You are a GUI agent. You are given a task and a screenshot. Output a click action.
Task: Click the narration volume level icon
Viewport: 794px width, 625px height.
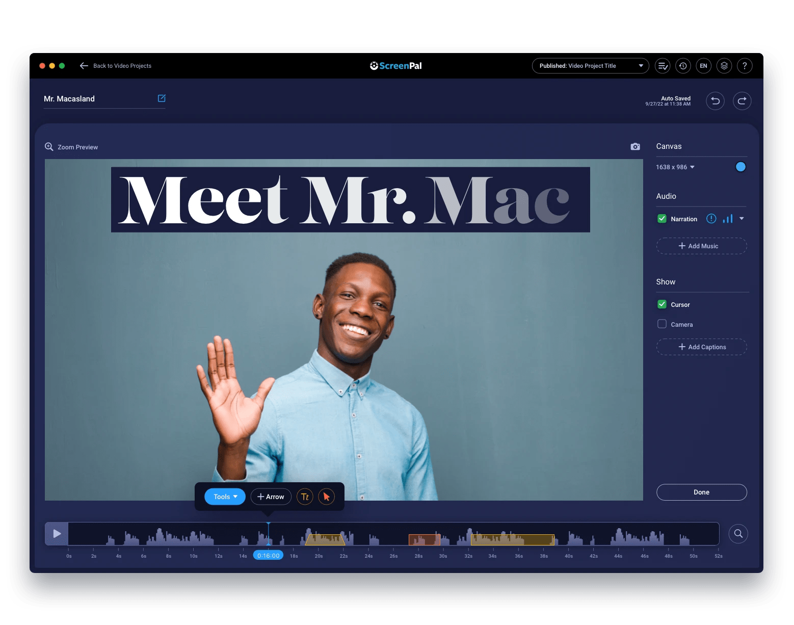pos(729,219)
